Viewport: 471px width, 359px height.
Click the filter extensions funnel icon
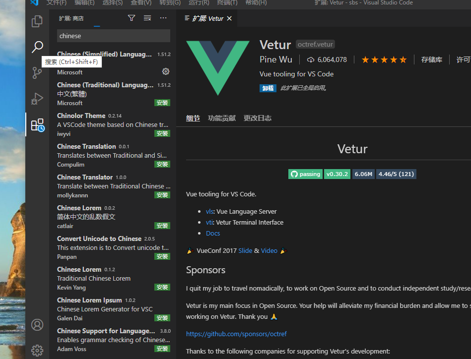[x=131, y=18]
